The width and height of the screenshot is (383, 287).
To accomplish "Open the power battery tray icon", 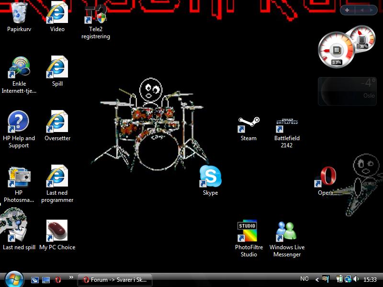I will tap(339, 279).
